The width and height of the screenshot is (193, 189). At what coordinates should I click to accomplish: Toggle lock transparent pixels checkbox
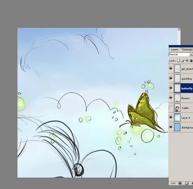coord(179,60)
